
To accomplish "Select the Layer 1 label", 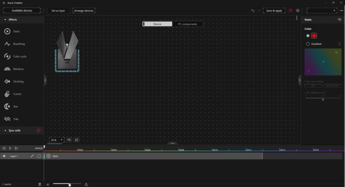I will pyautogui.click(x=14, y=156).
